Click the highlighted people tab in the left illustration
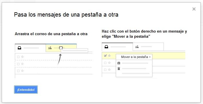Image resolution: width=203 pixels, height=104 pixels. click(x=61, y=48)
